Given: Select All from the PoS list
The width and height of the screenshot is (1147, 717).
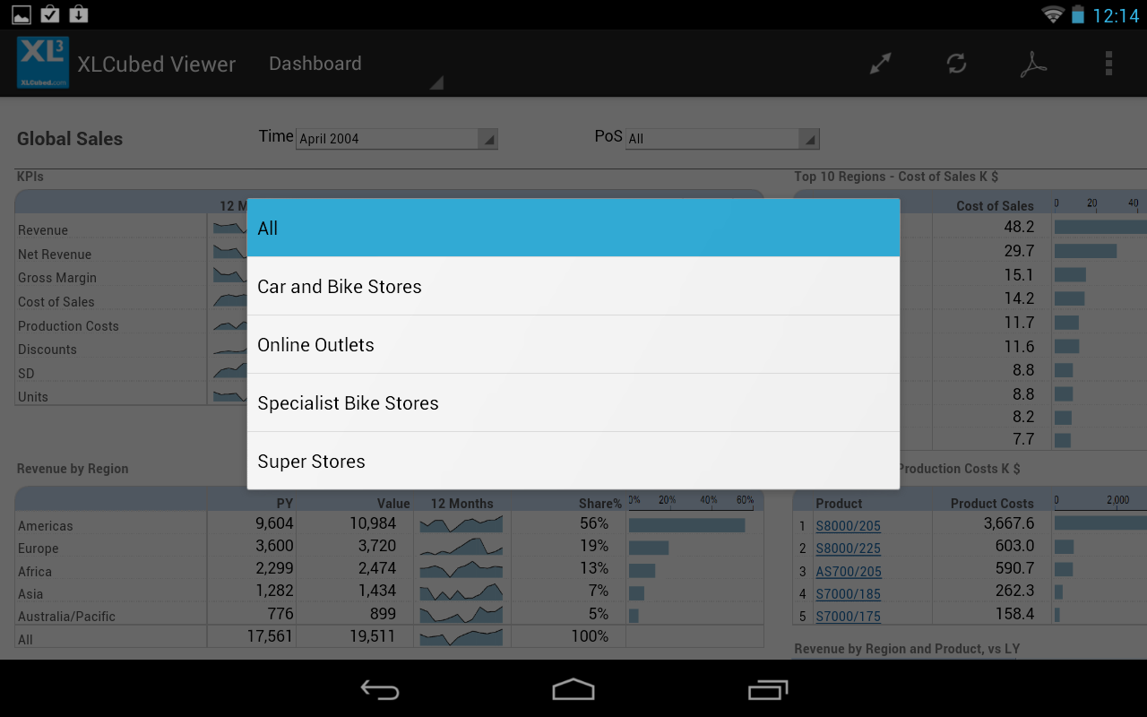Looking at the screenshot, I should coord(573,228).
